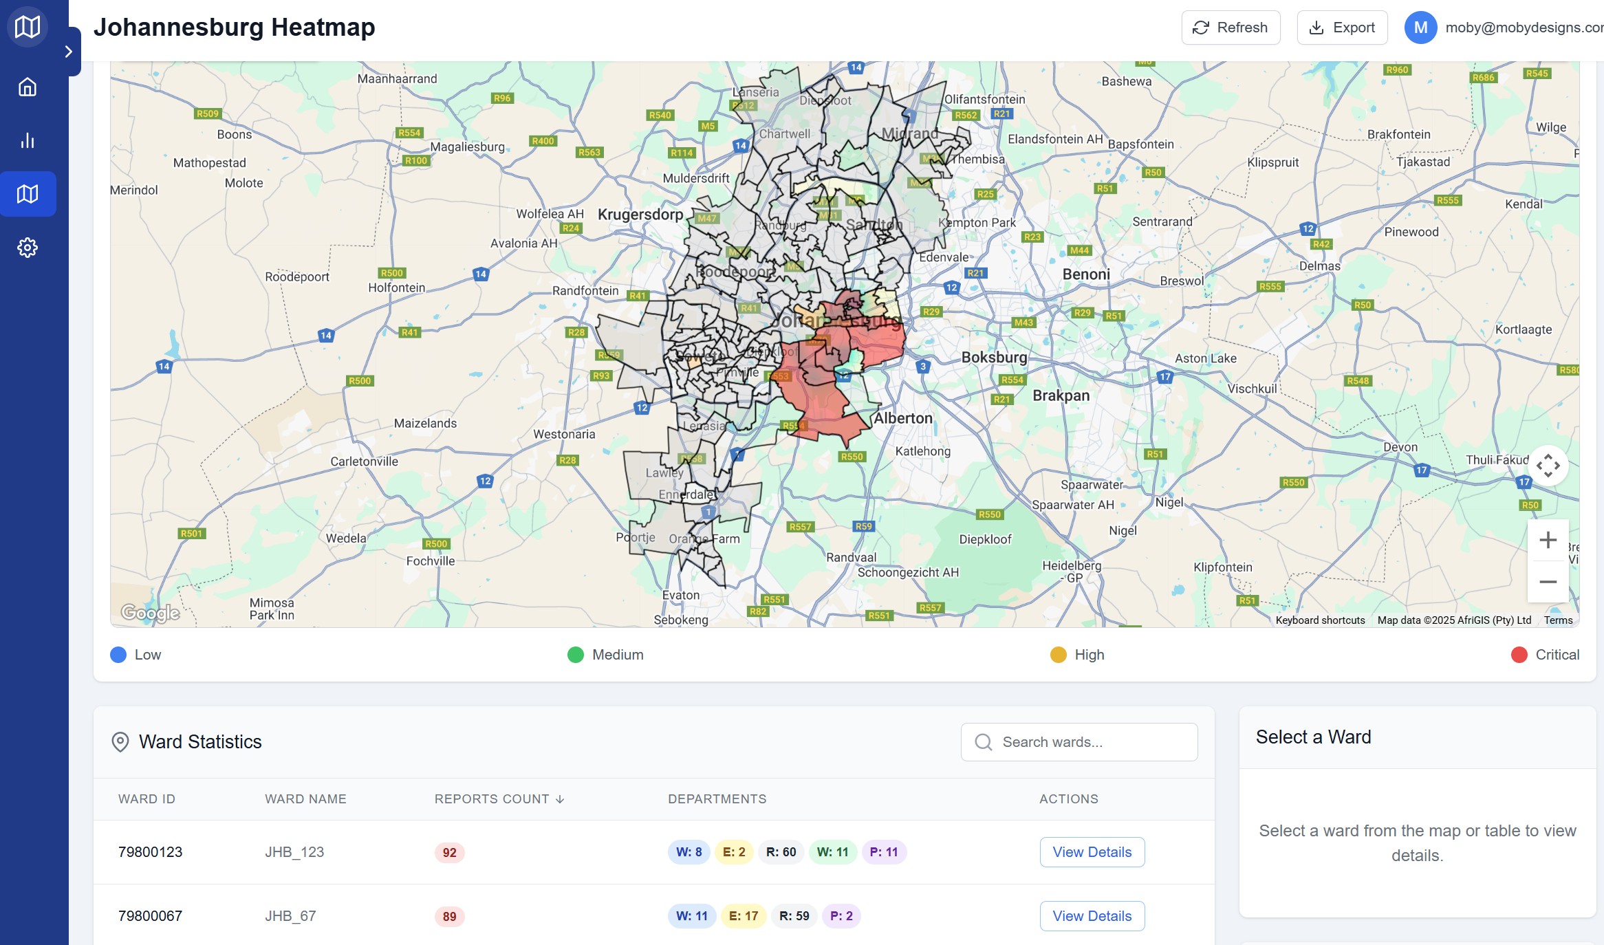View Details for ward JHB_67

click(1092, 916)
